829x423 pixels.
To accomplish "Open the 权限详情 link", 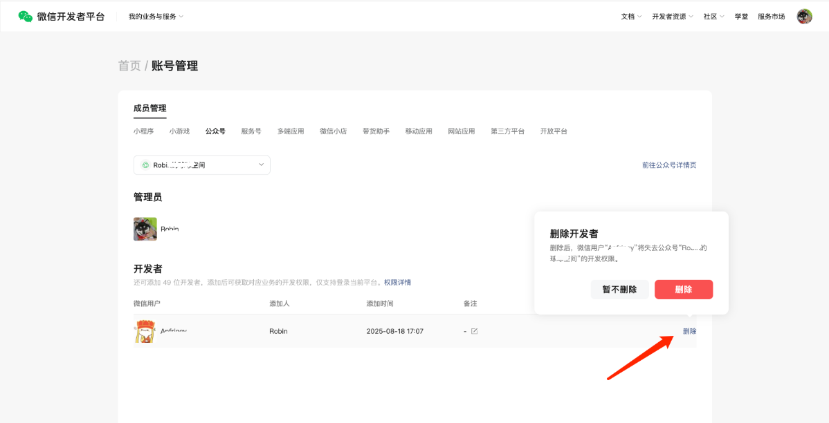I will (x=397, y=283).
